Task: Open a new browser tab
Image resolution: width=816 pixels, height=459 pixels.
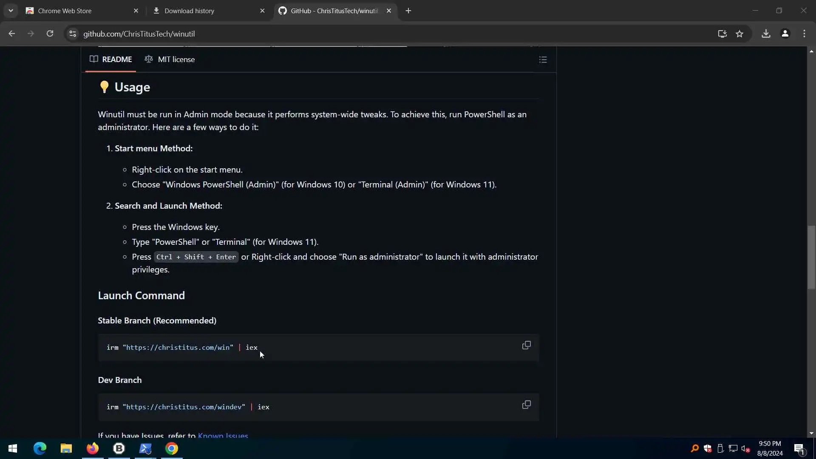Action: [x=408, y=11]
